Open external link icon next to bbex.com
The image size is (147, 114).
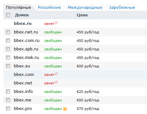click(56, 74)
